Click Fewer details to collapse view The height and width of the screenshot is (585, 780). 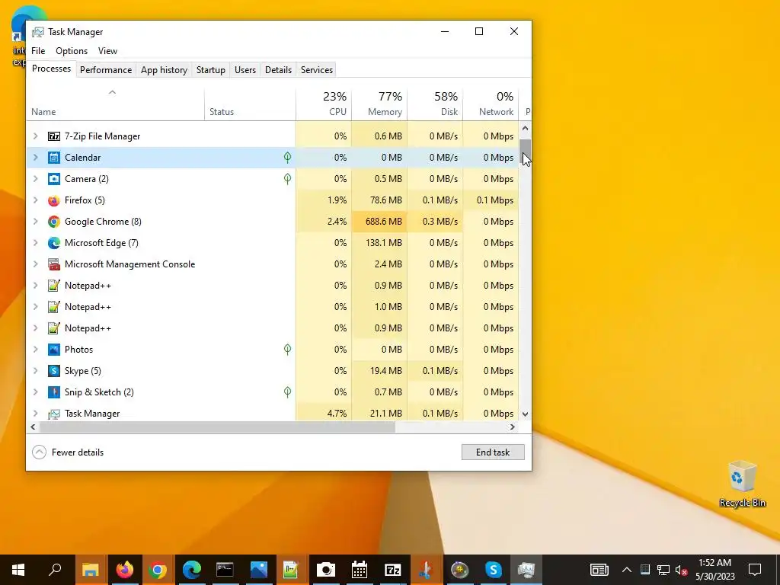pos(68,452)
